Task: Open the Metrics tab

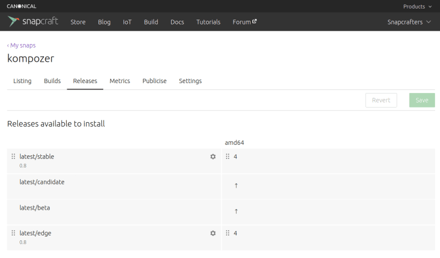Action: [x=120, y=81]
